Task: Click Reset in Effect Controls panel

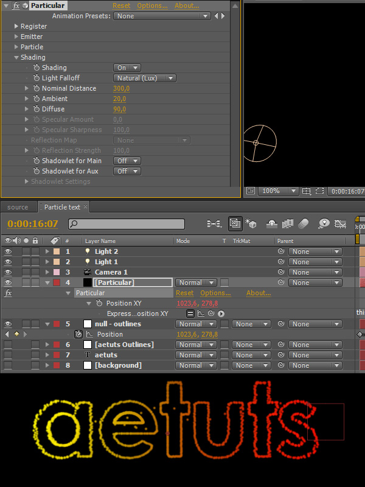Action: [121, 5]
